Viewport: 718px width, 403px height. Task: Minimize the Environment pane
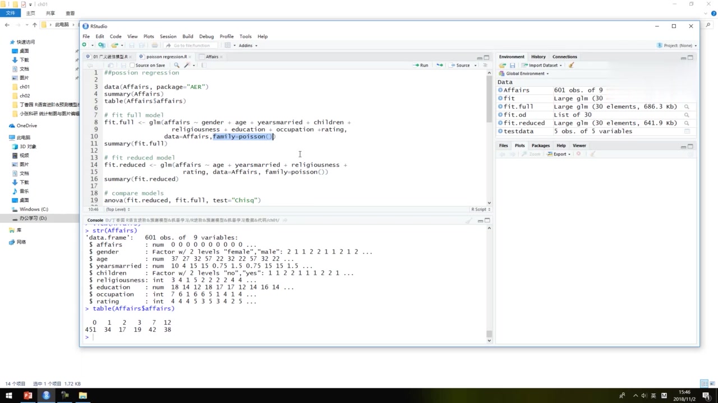pyautogui.click(x=683, y=57)
